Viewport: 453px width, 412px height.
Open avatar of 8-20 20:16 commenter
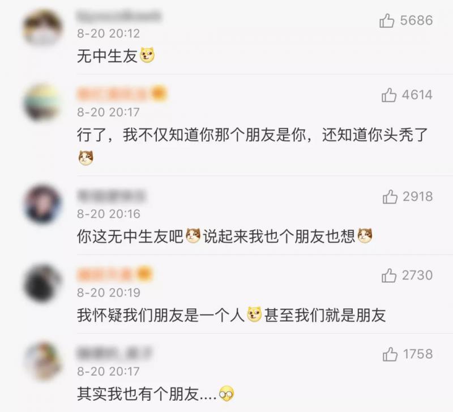click(43, 204)
